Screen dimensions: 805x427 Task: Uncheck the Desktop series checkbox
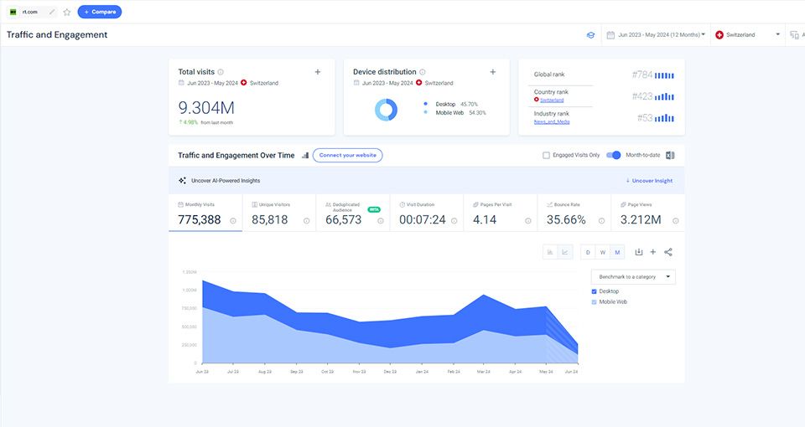pos(595,291)
